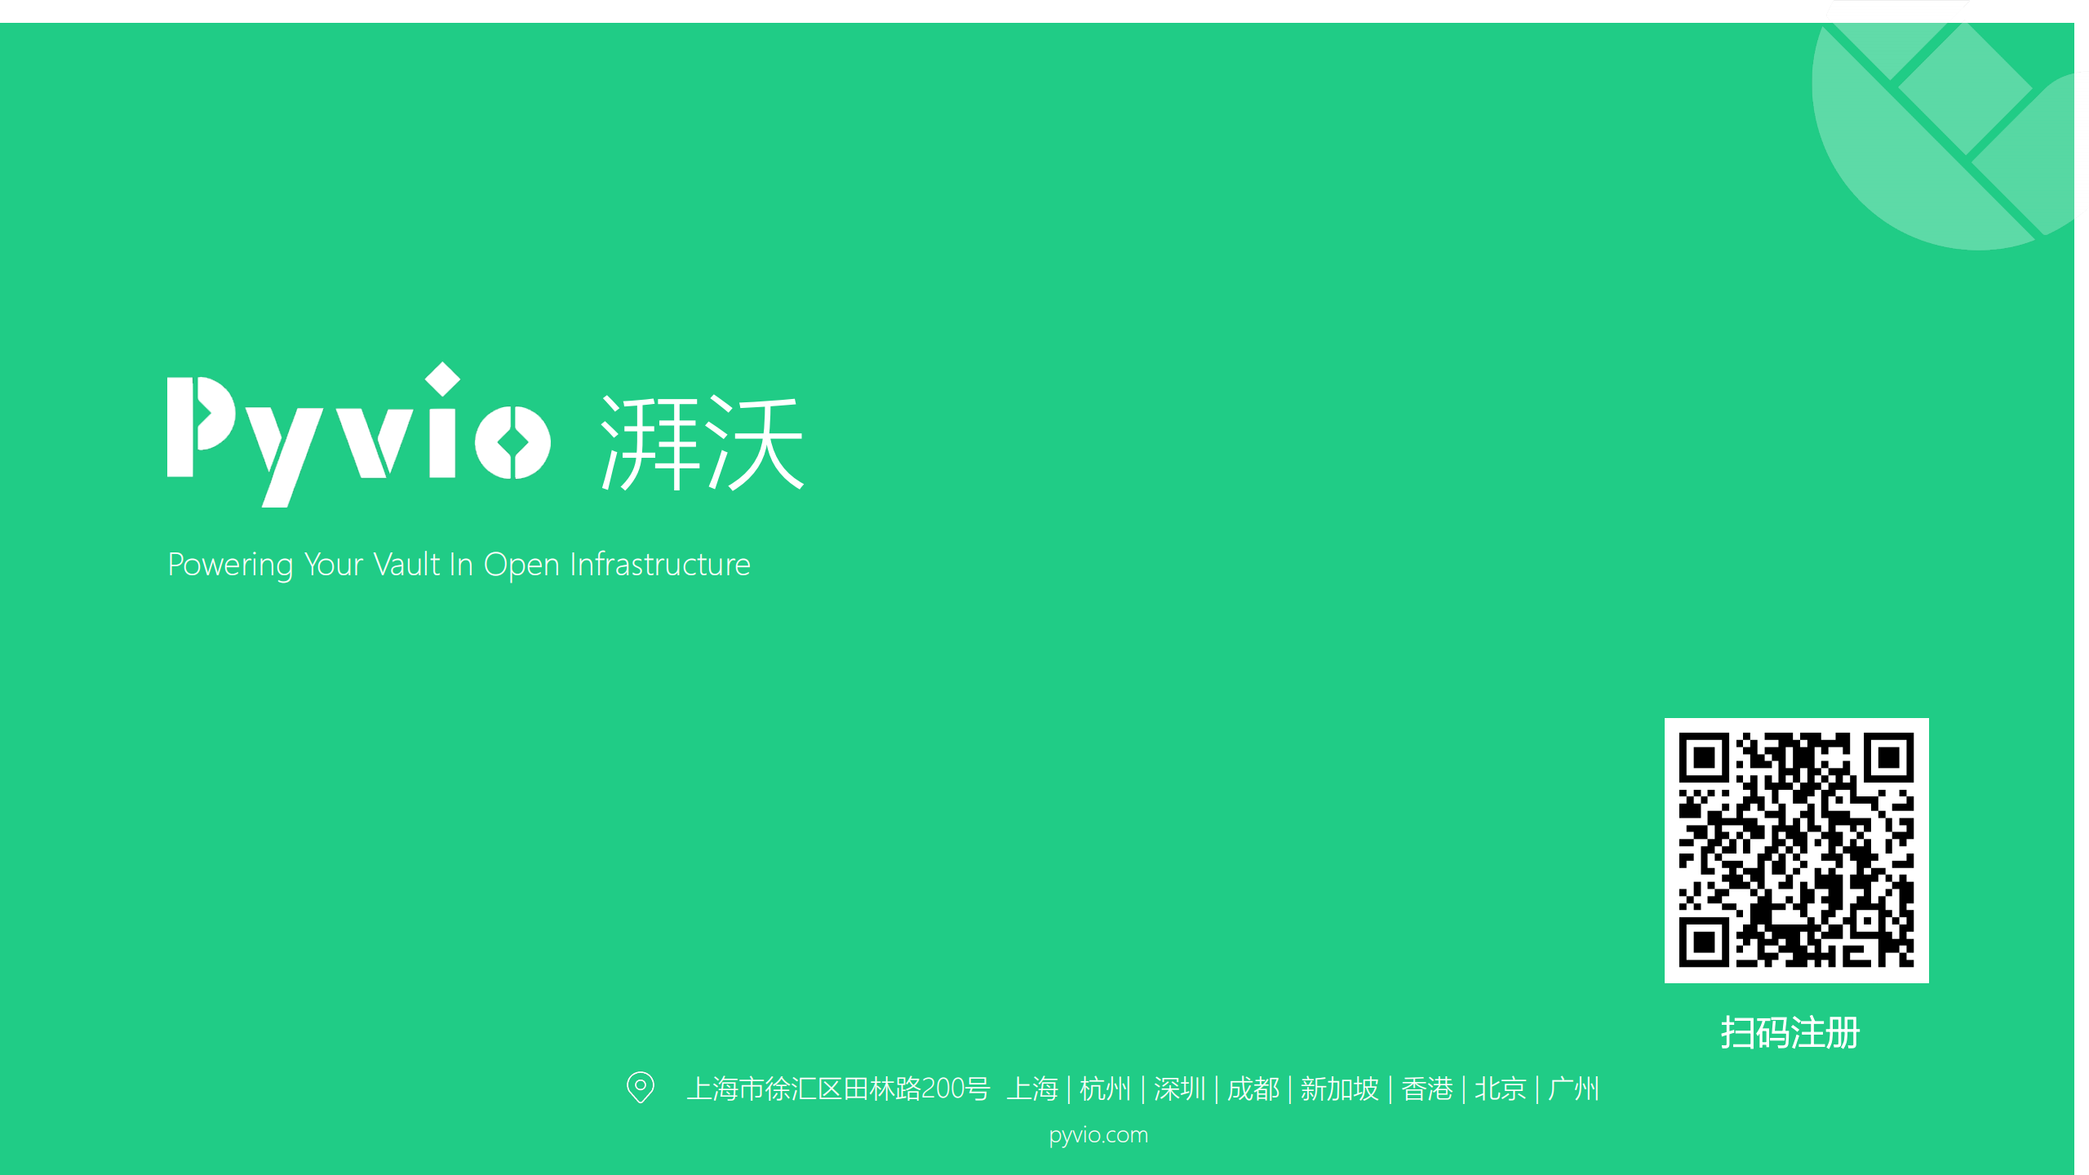Open the pyvio.com link
The image size is (2089, 1175).
click(1098, 1135)
